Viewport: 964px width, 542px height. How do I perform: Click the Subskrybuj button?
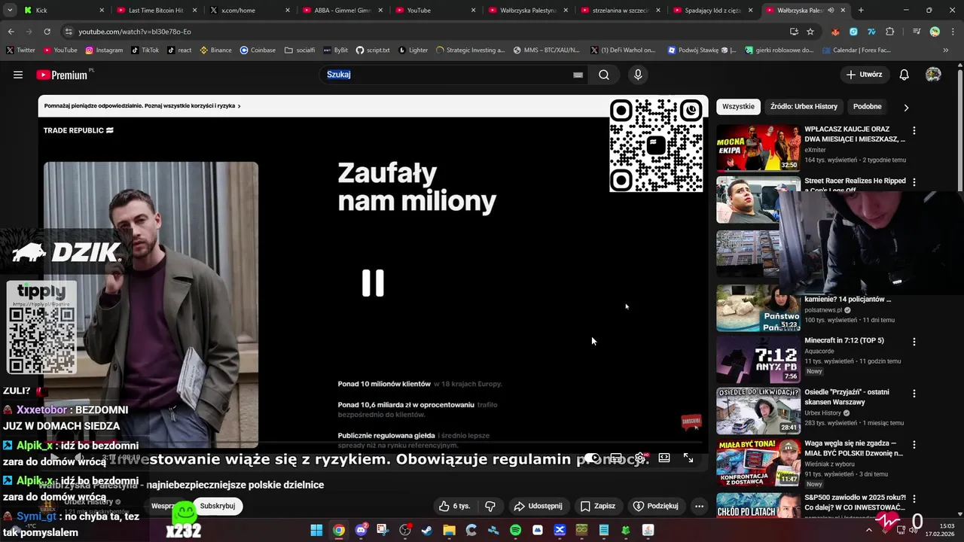pyautogui.click(x=218, y=506)
